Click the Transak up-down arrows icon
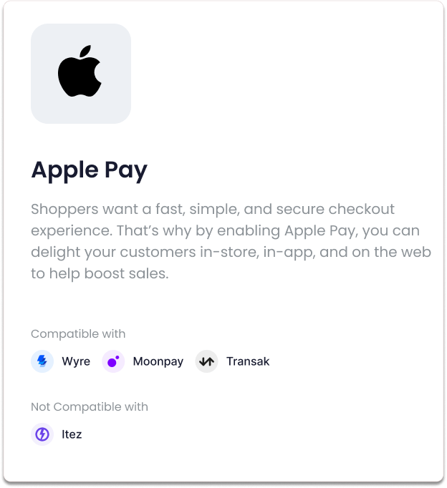 click(206, 361)
